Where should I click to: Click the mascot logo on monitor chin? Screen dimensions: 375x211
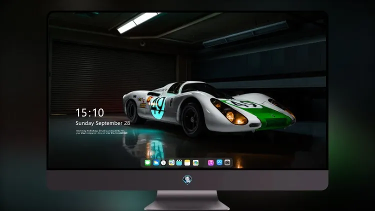coord(187,180)
